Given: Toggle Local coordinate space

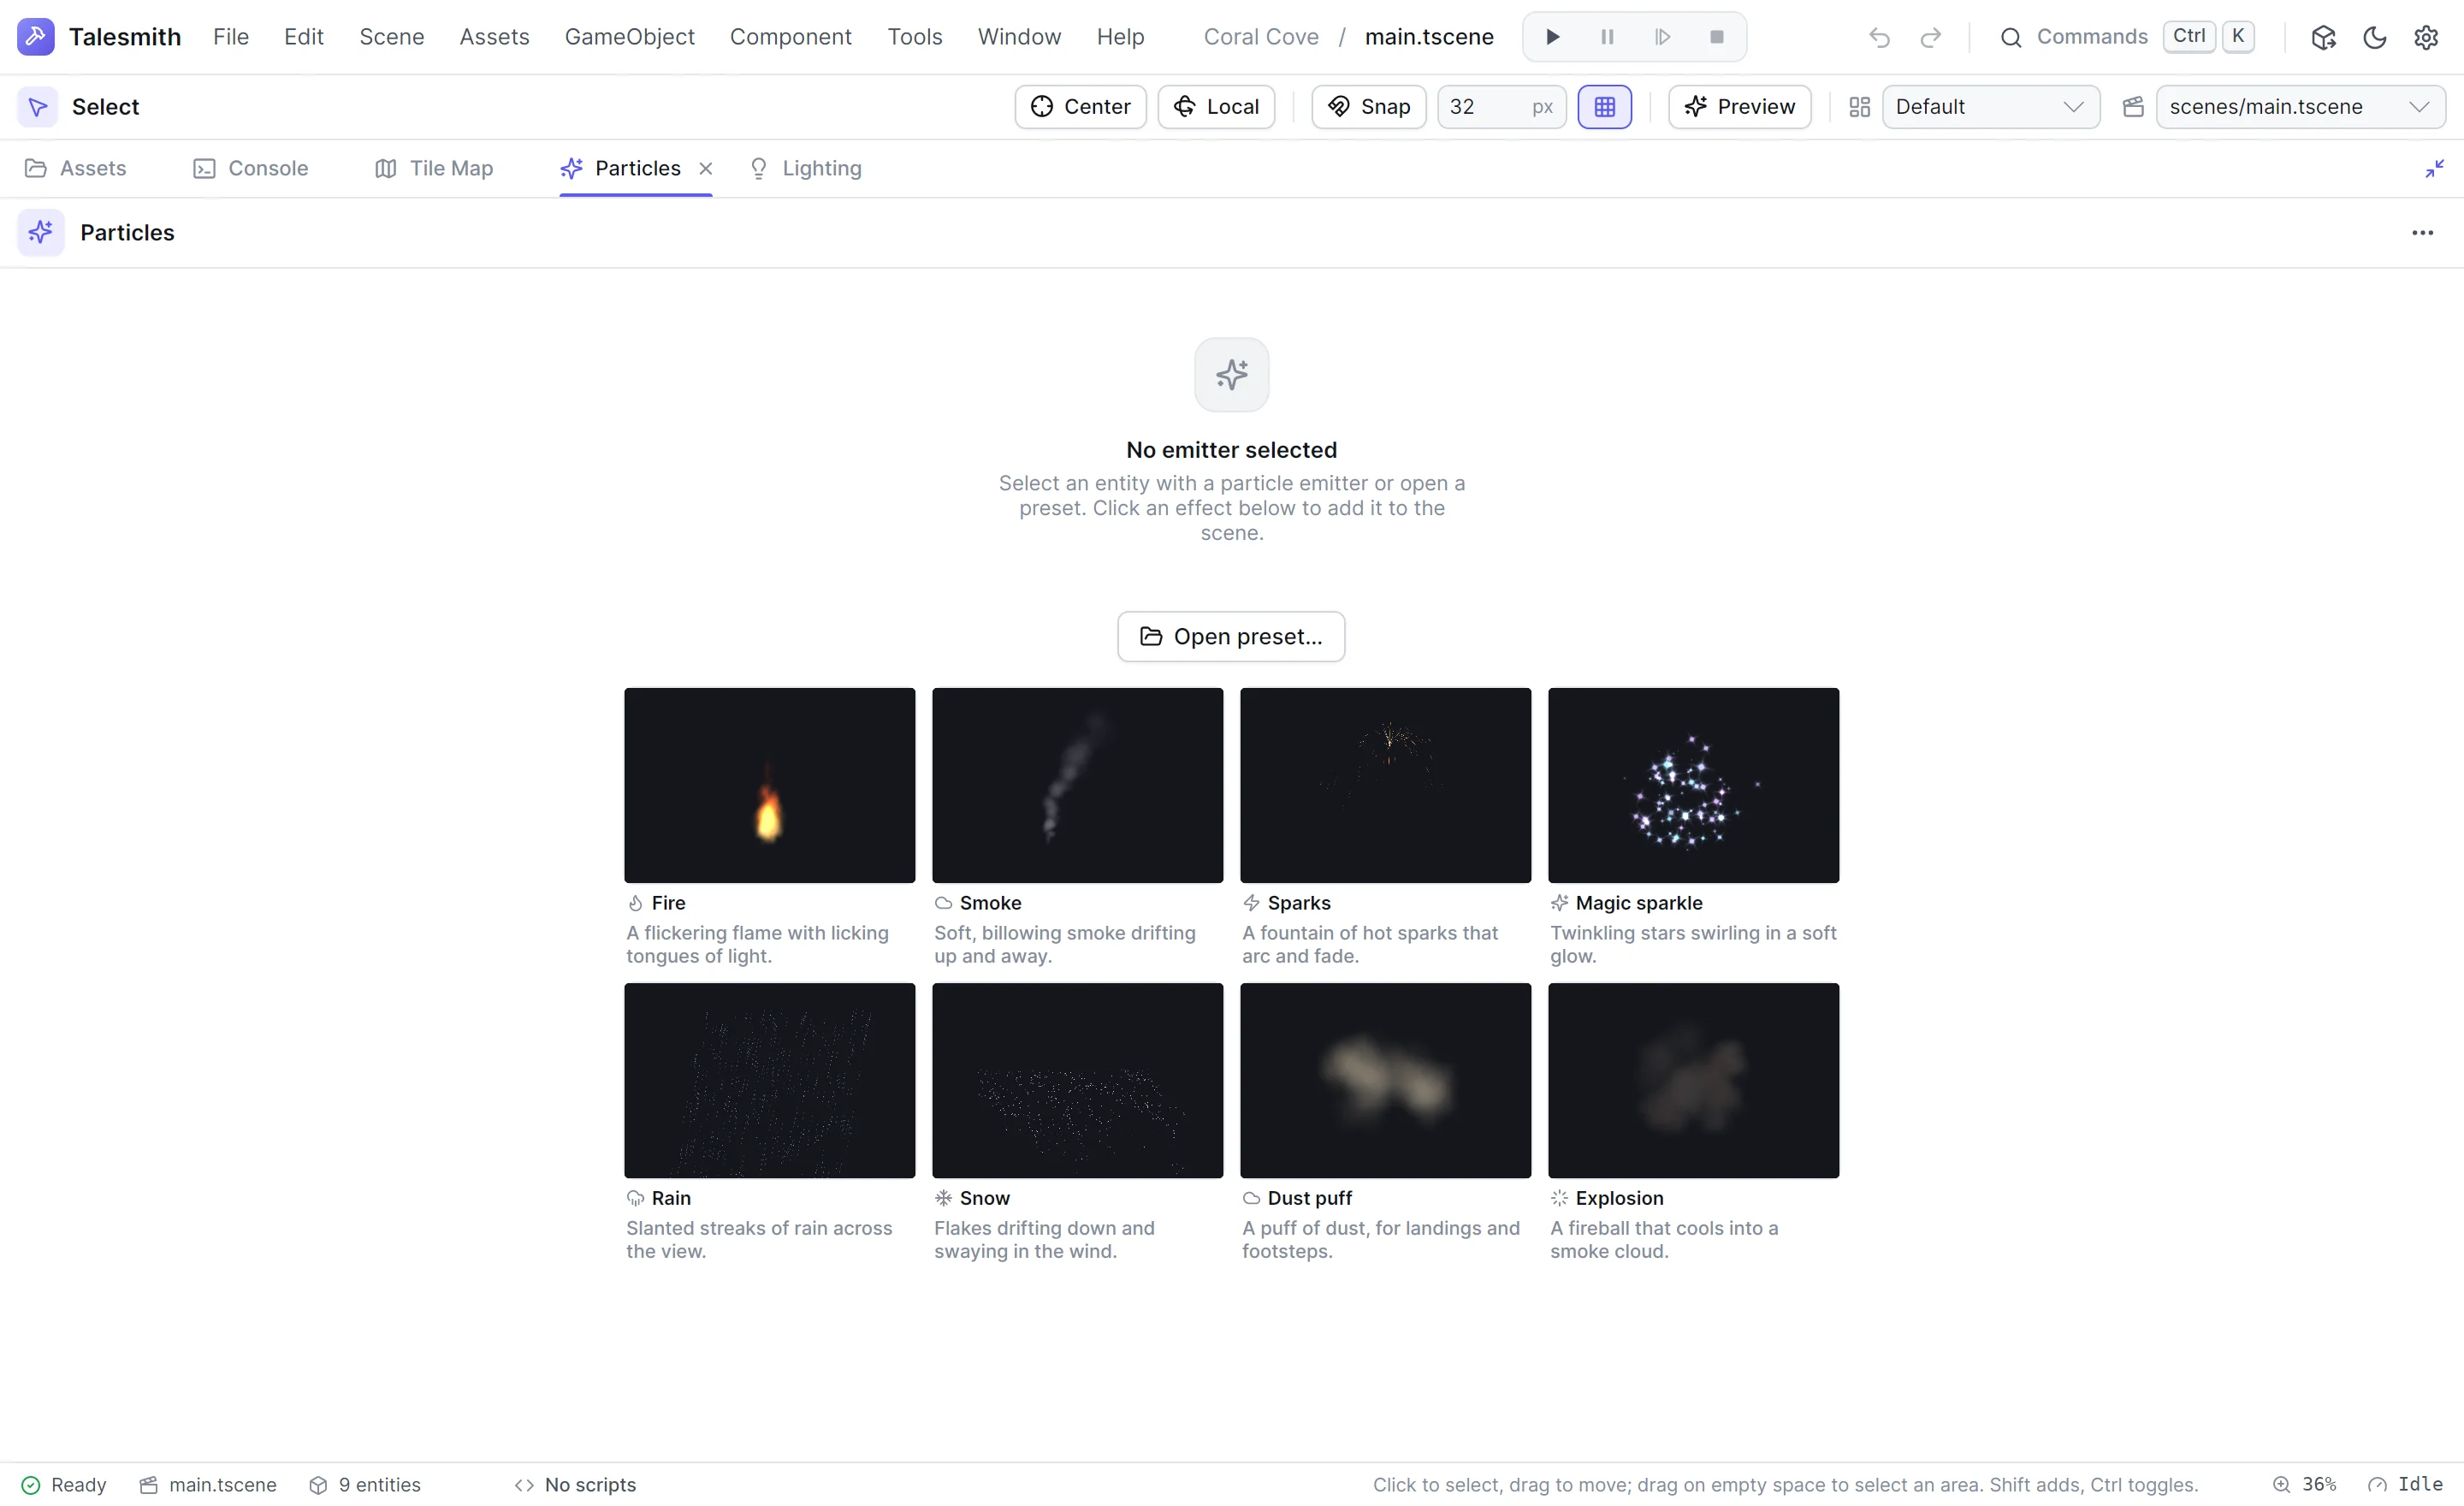Looking at the screenshot, I should click(x=1216, y=107).
